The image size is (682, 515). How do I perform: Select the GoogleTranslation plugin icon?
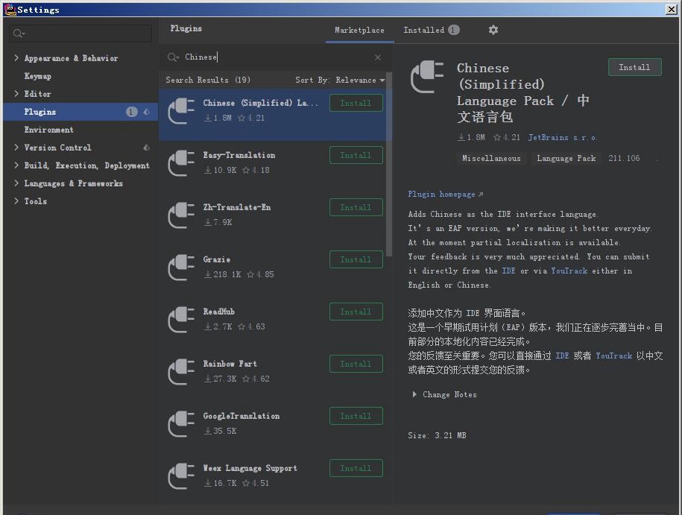coord(181,424)
